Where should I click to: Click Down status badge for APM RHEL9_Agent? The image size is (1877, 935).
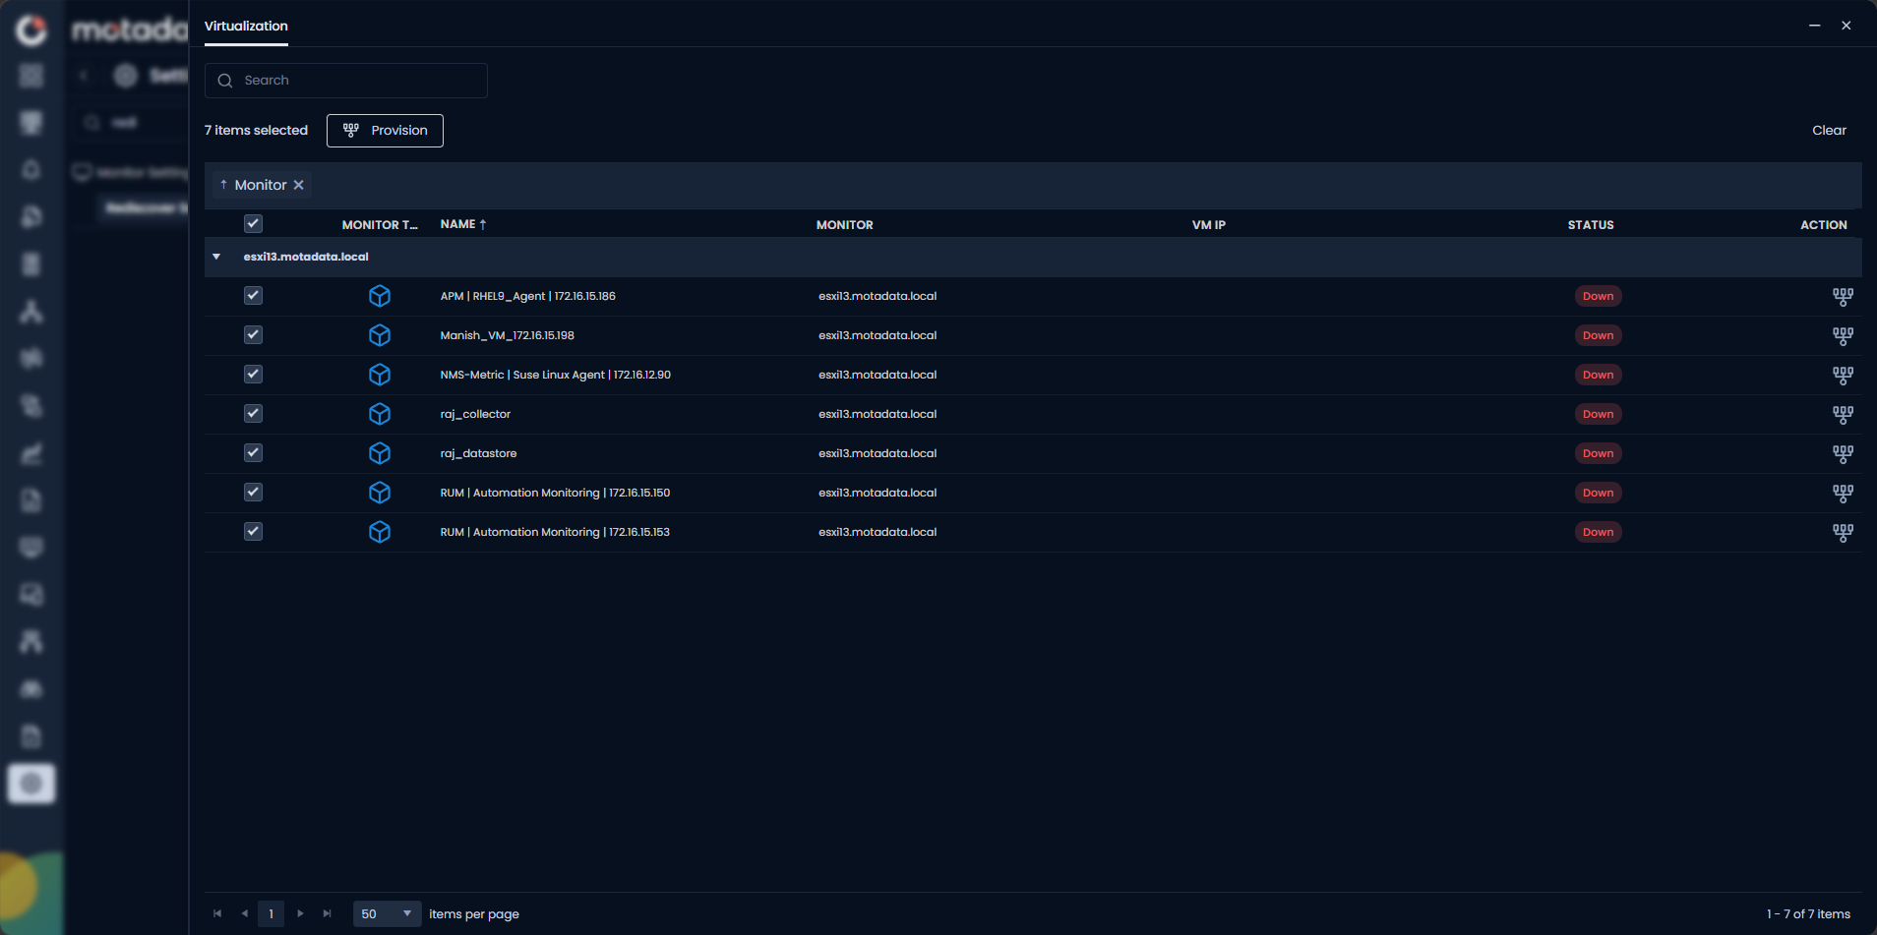click(1598, 296)
